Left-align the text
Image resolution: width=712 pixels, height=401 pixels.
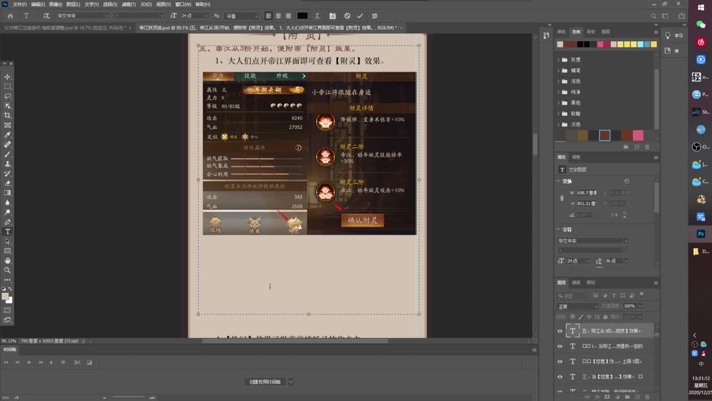pos(269,16)
